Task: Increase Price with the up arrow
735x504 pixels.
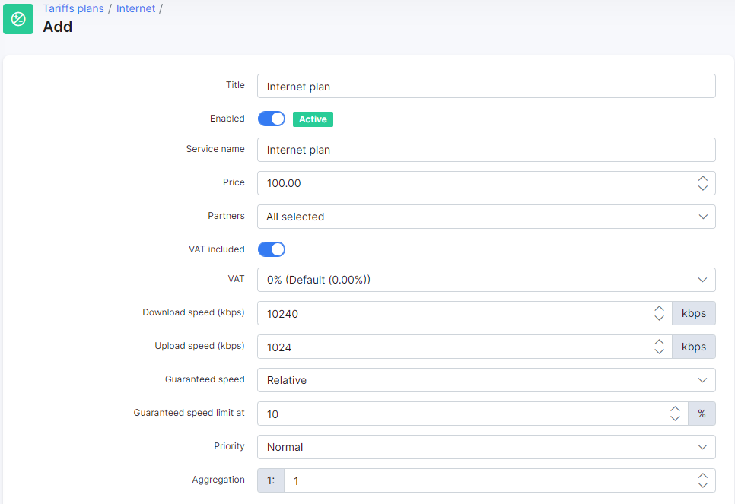Action: point(702,179)
